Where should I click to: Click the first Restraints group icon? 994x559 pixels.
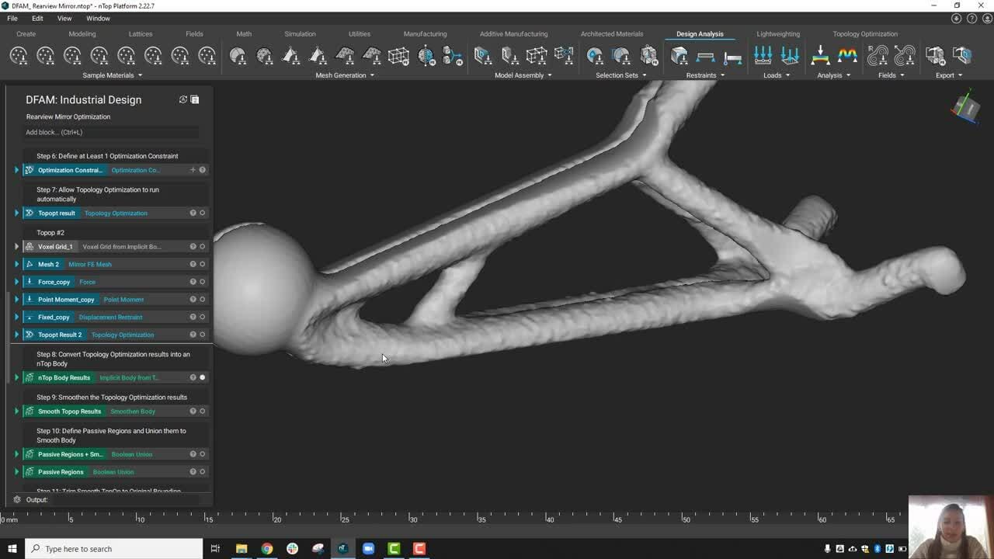tap(679, 56)
